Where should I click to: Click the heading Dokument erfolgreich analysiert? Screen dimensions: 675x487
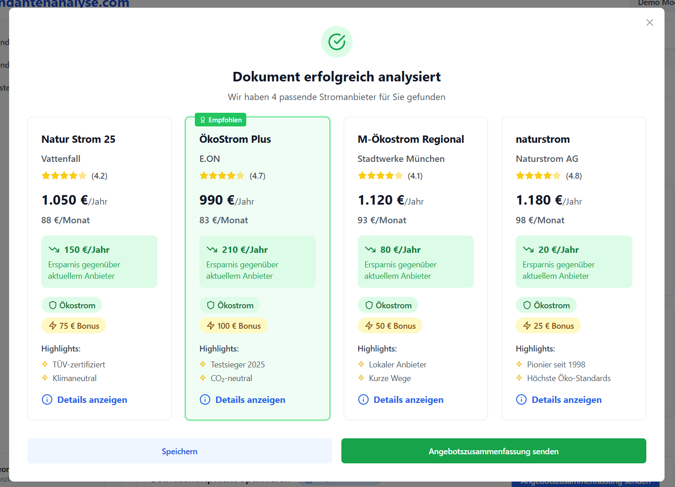click(x=337, y=77)
